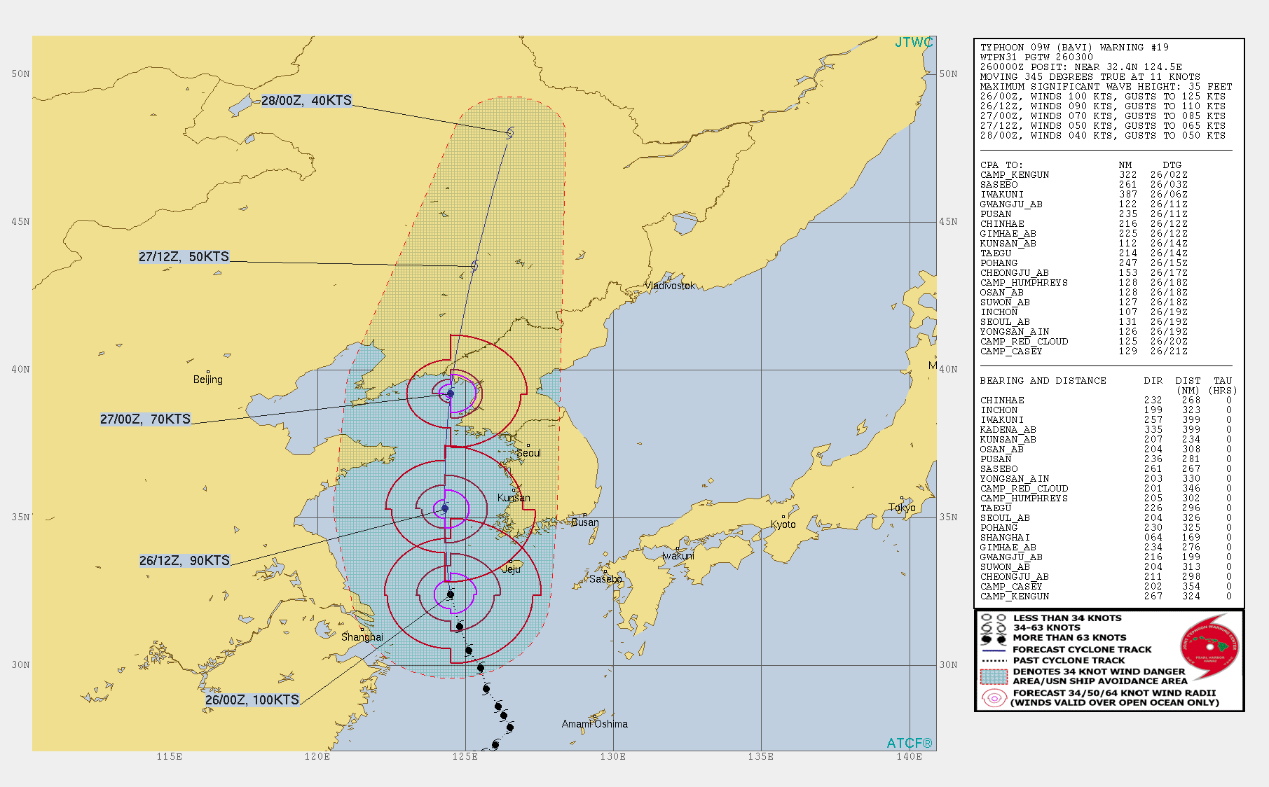Click the SHANGHAI row in bearing table

click(x=1106, y=538)
